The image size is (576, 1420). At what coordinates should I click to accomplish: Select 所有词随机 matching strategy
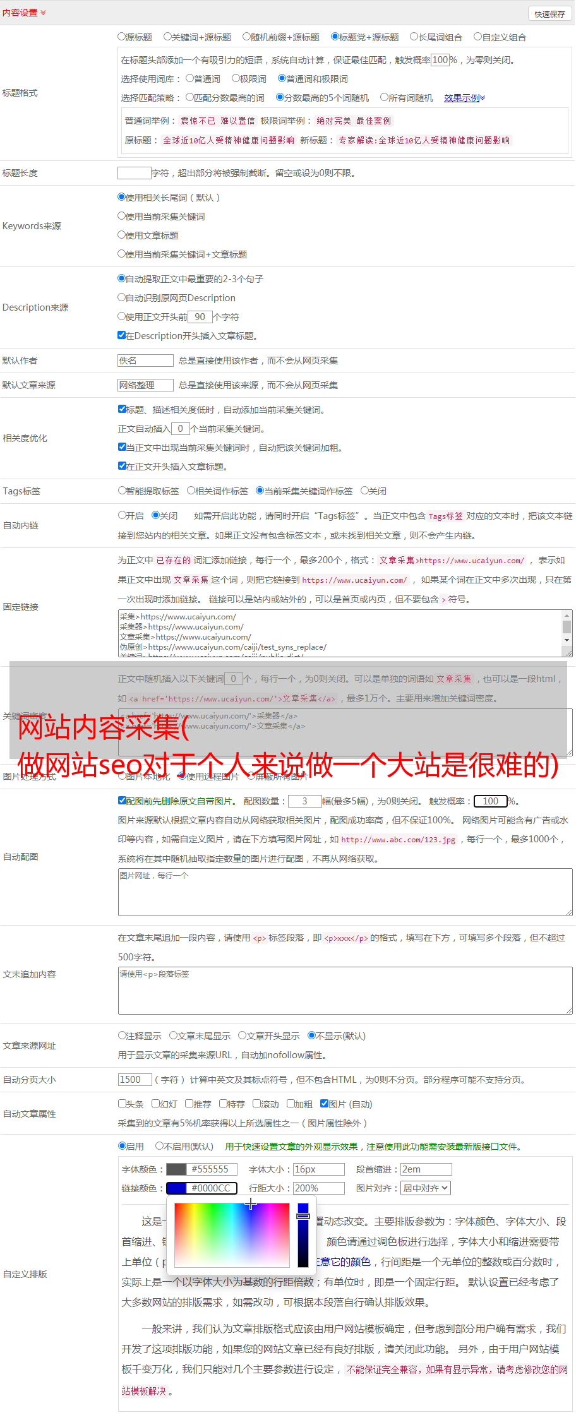click(x=384, y=97)
